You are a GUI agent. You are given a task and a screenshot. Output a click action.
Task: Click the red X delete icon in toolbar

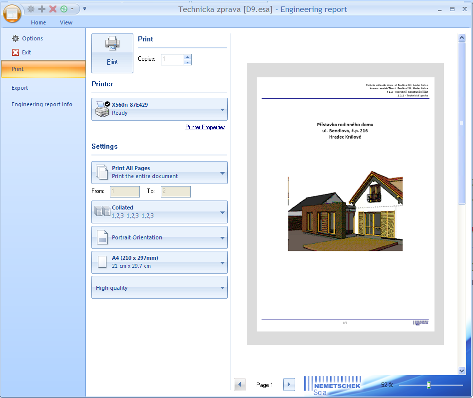point(53,9)
